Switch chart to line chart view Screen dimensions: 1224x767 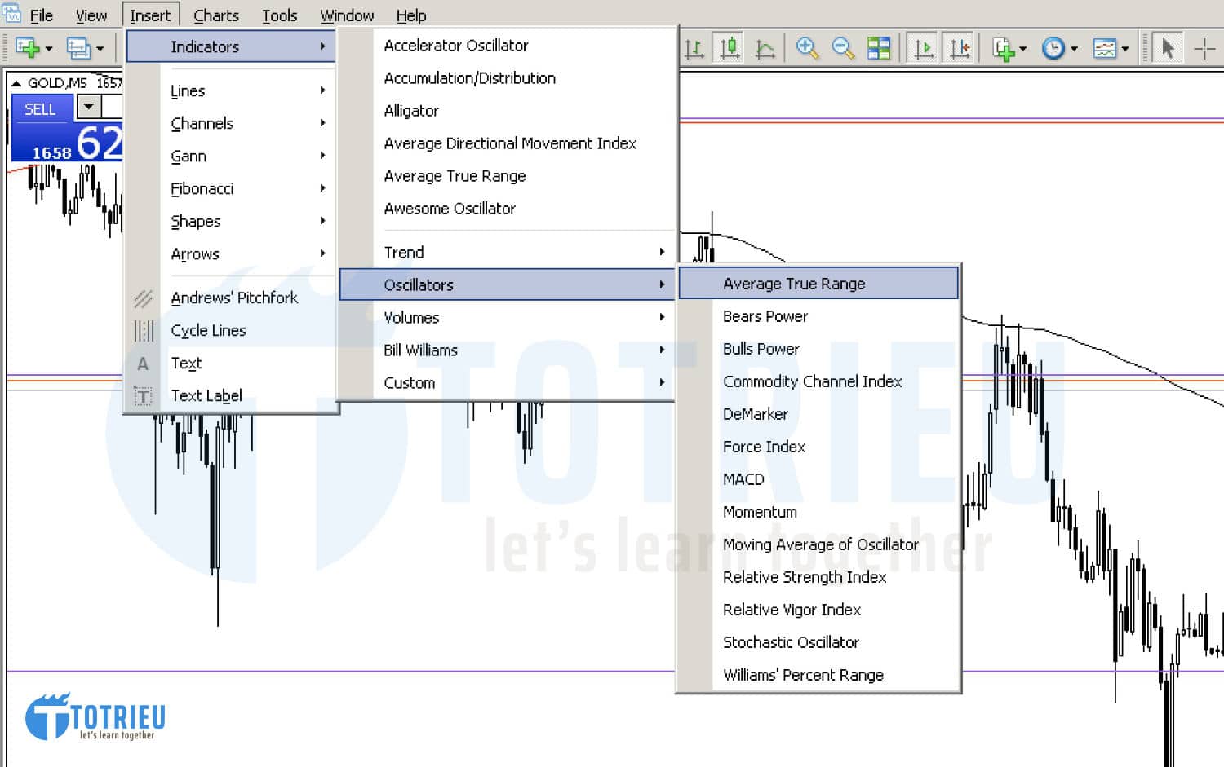765,49
